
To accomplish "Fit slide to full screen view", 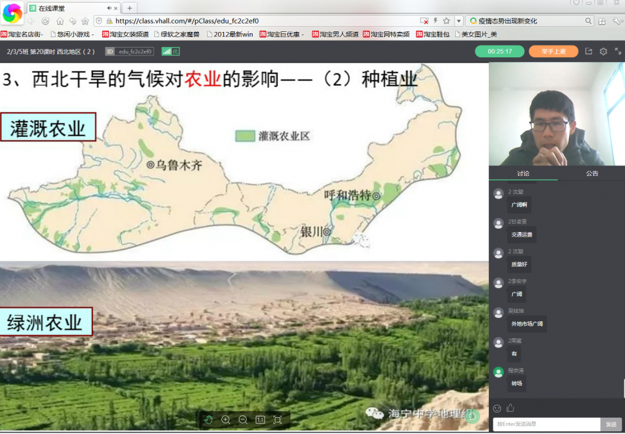I will coord(277,420).
